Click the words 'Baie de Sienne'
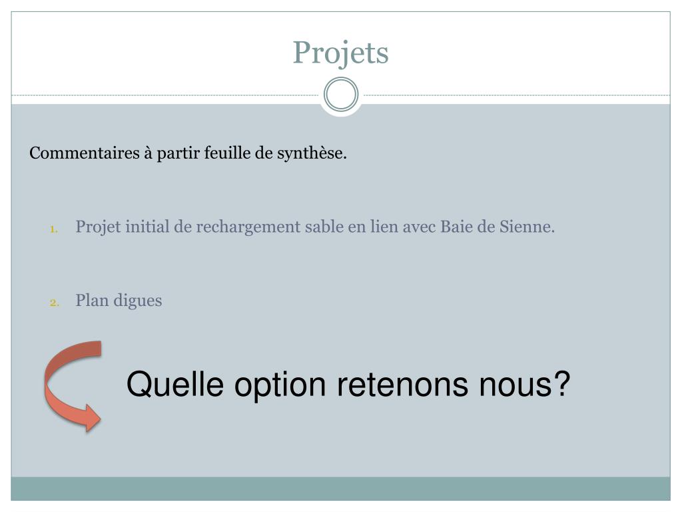 (498, 227)
